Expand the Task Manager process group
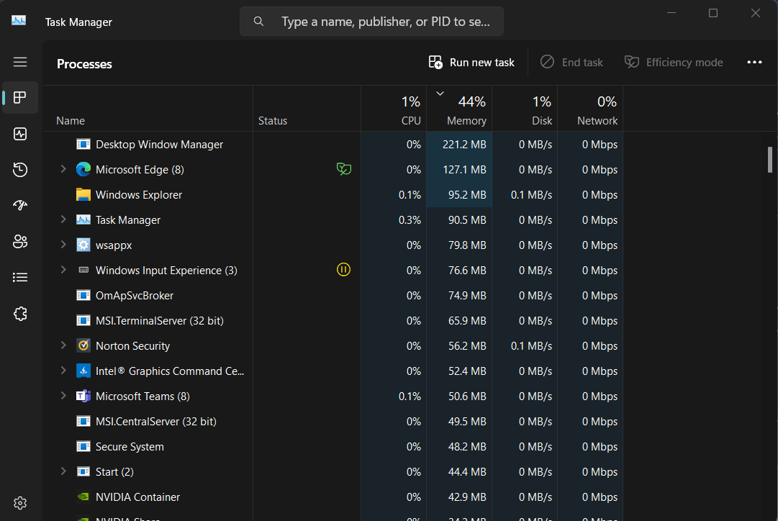Image resolution: width=778 pixels, height=521 pixels. (x=63, y=219)
